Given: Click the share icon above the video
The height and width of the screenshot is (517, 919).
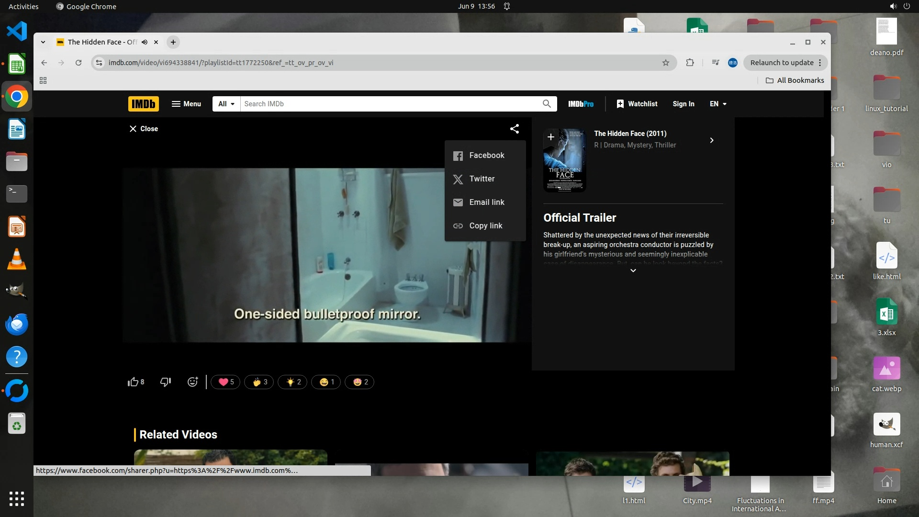Looking at the screenshot, I should pos(515,129).
